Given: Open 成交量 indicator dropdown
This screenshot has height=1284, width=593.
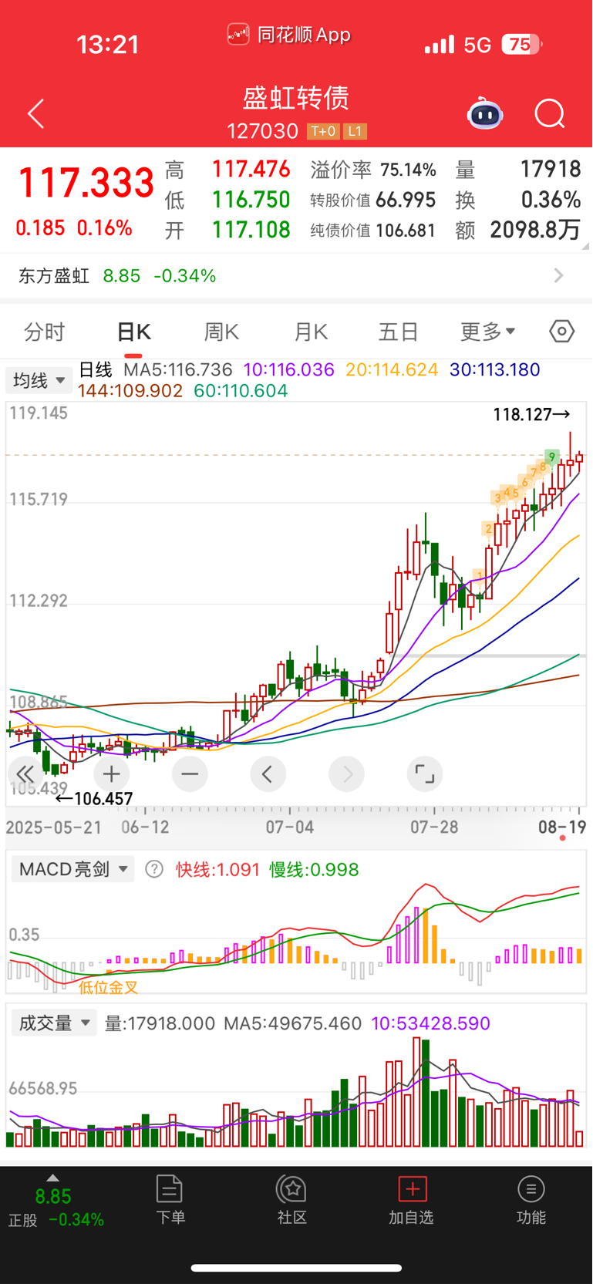Looking at the screenshot, I should 54,1023.
